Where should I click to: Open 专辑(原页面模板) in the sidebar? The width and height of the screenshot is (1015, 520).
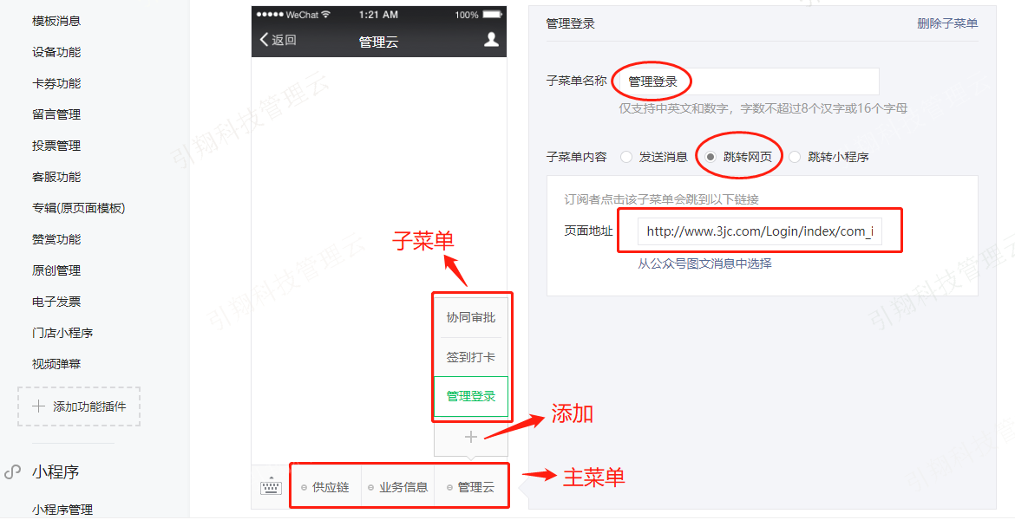78,208
